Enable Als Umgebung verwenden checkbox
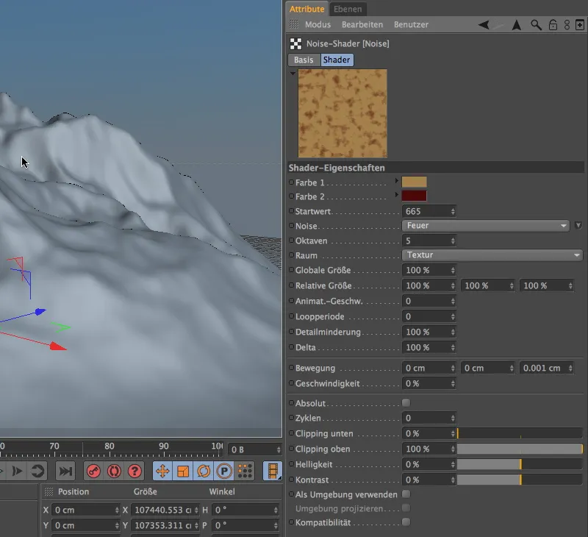This screenshot has height=537, width=588. pos(406,494)
